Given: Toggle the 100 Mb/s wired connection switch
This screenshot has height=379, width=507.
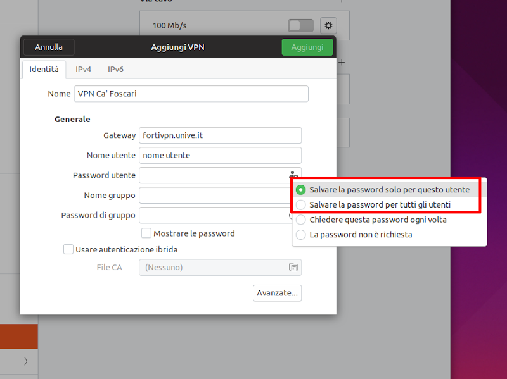Looking at the screenshot, I should click(300, 25).
